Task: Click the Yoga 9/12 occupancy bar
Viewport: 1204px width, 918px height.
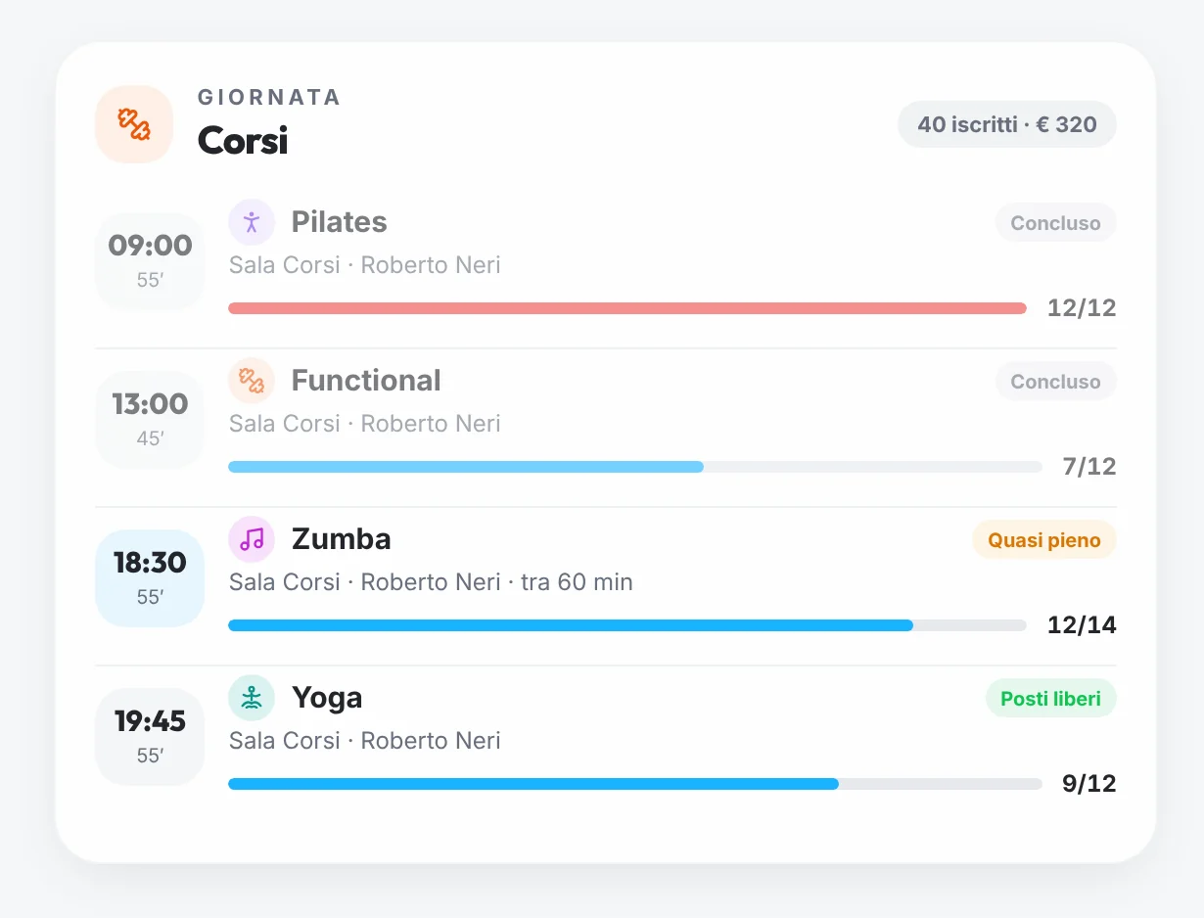Action: click(635, 784)
